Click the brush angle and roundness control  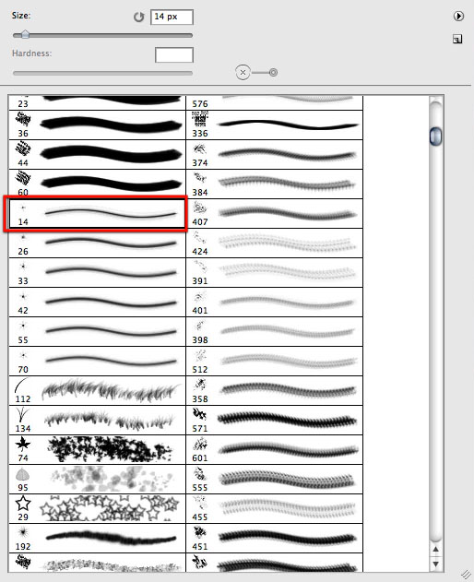pos(256,72)
